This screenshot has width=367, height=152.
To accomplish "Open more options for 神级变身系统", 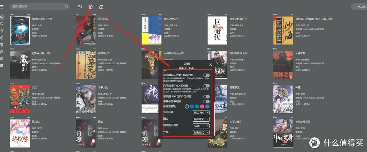I will coord(292,117).
